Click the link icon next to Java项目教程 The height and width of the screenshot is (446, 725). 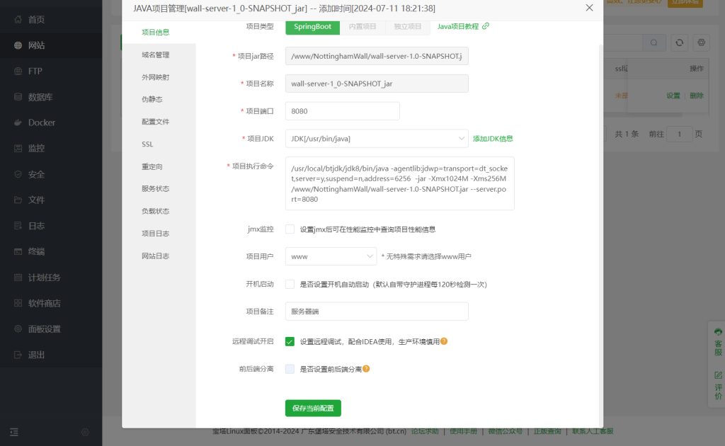(486, 26)
